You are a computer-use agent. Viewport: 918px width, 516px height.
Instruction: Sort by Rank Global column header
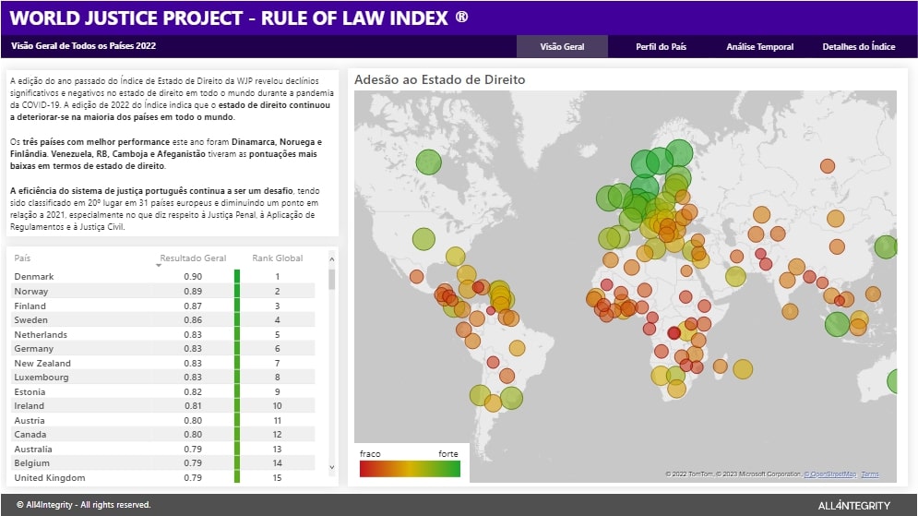click(x=278, y=258)
